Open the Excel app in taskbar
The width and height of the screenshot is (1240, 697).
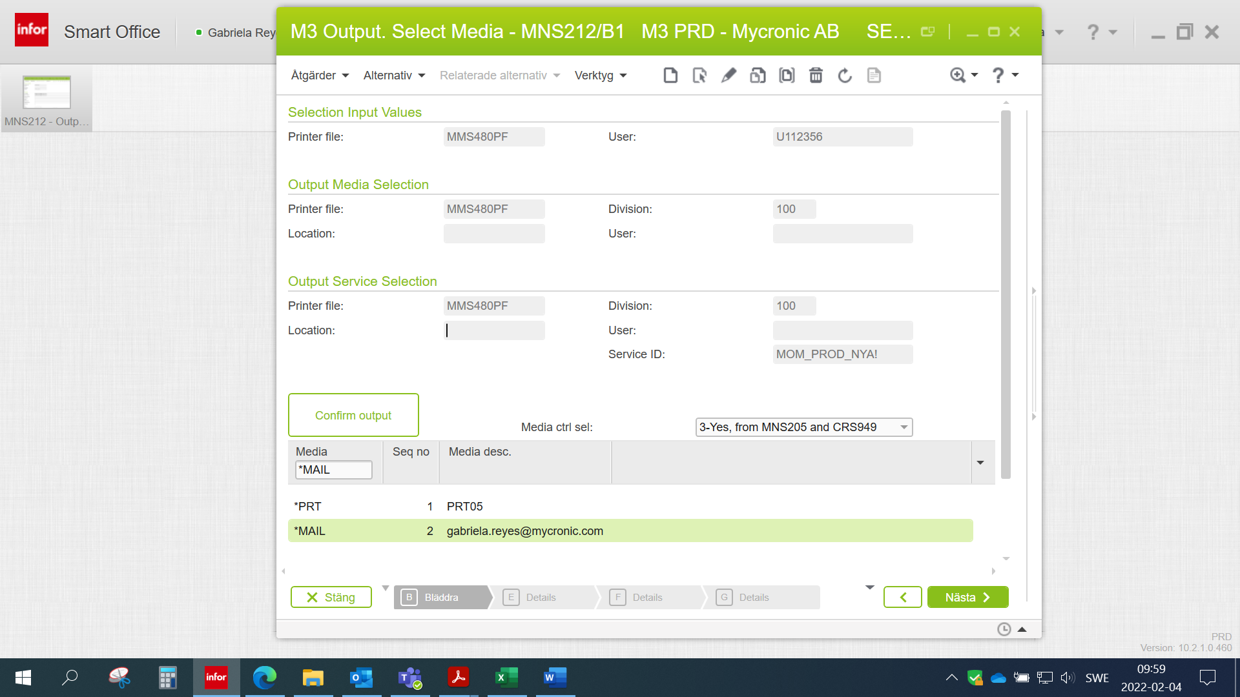pyautogui.click(x=506, y=678)
